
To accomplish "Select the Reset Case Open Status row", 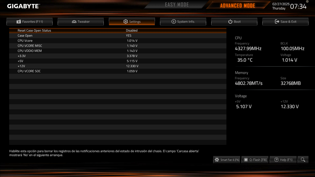I will click(x=118, y=30).
